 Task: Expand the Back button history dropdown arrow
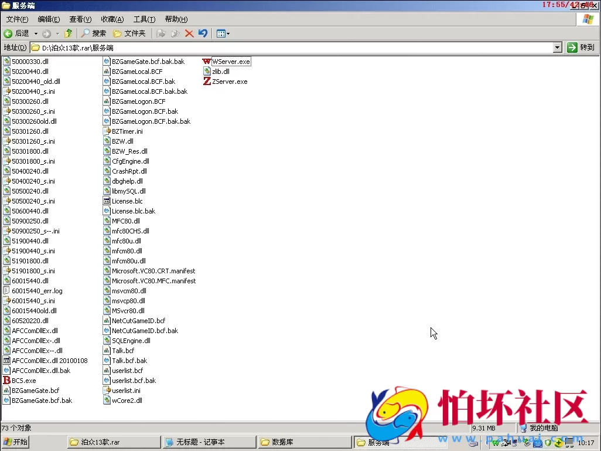coord(36,33)
